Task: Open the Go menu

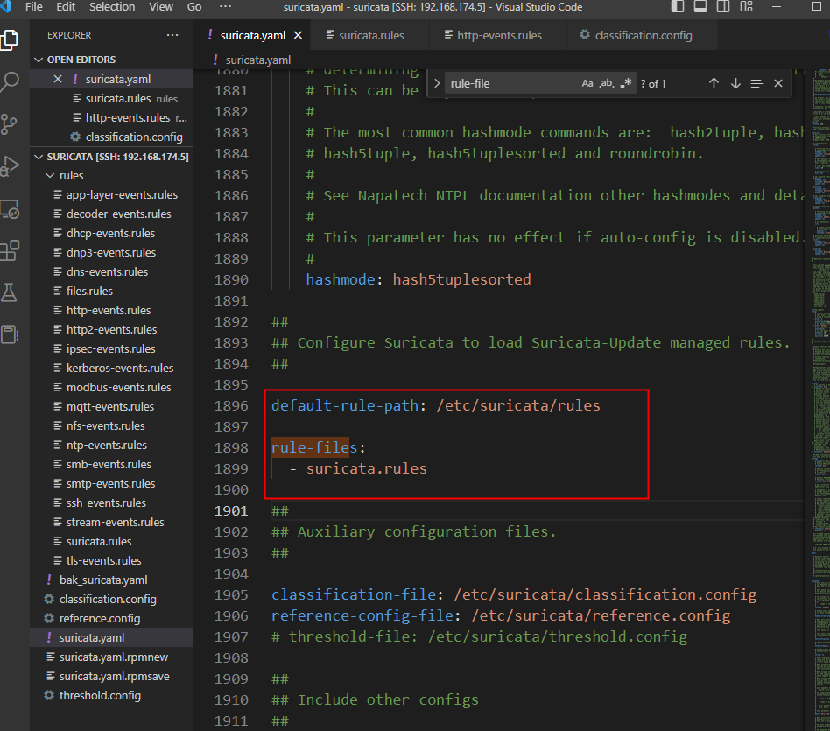Action: [x=194, y=7]
